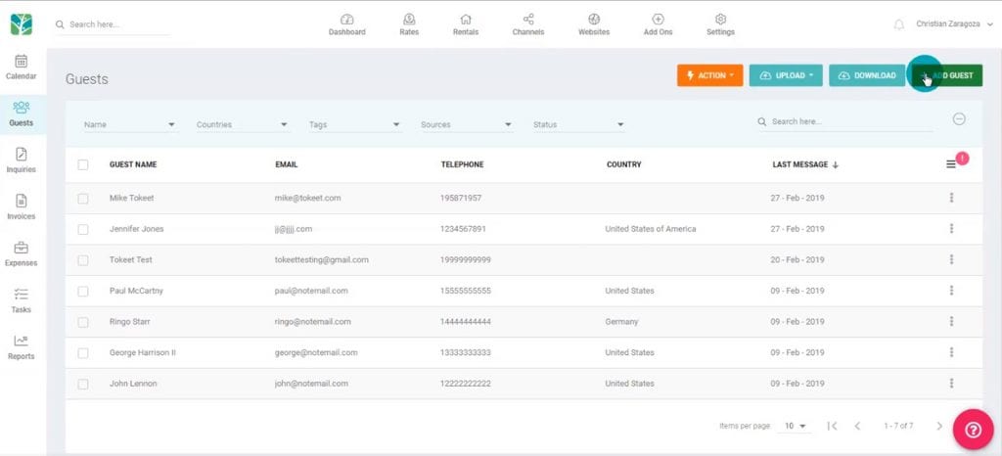Open the Calendar icon in sidebar
Screen dimensions: 1002x456
coord(22,62)
